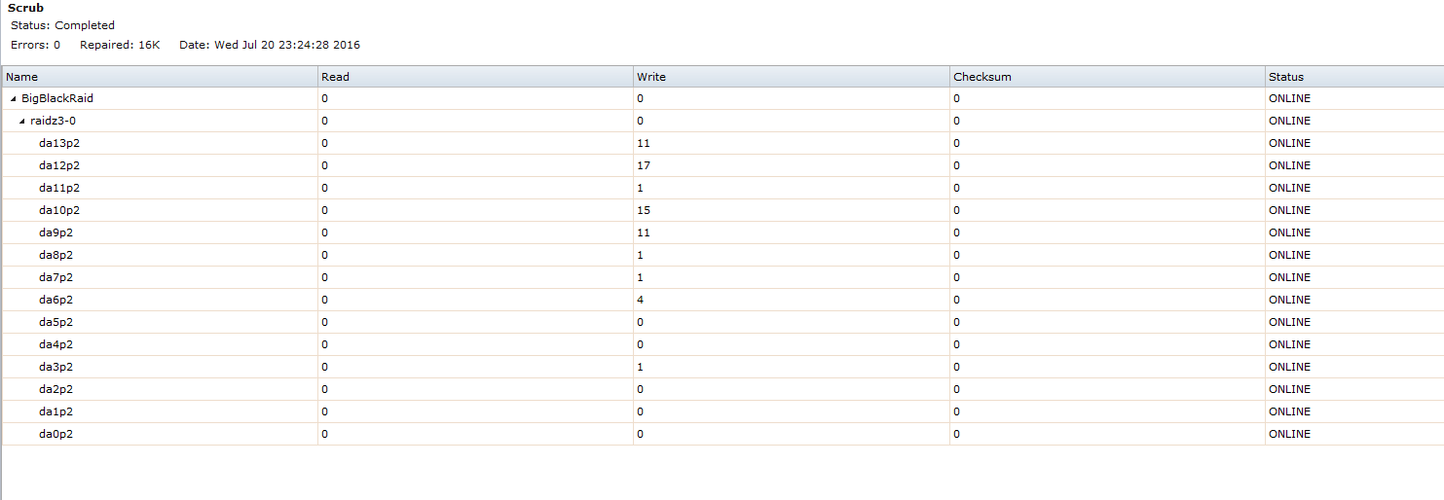Click the Checksum column header
The height and width of the screenshot is (500, 1444).
click(x=1107, y=77)
